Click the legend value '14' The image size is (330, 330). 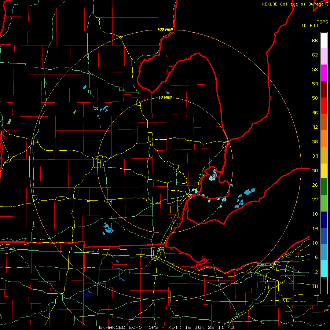[315, 228]
